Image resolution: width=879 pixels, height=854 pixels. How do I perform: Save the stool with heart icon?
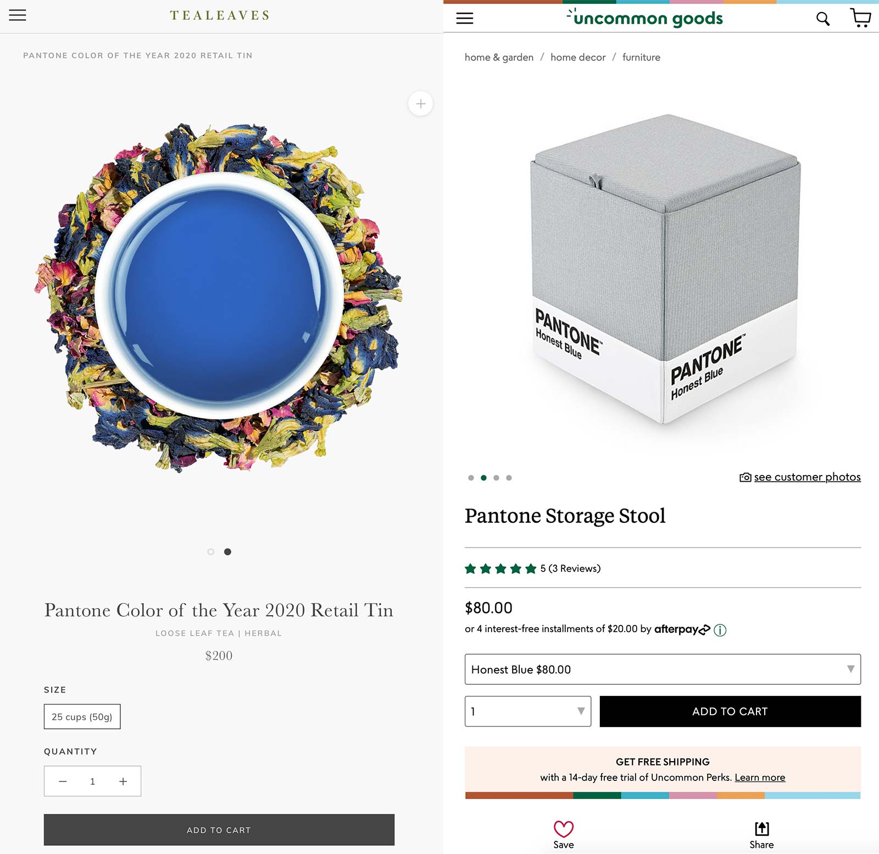point(563,829)
